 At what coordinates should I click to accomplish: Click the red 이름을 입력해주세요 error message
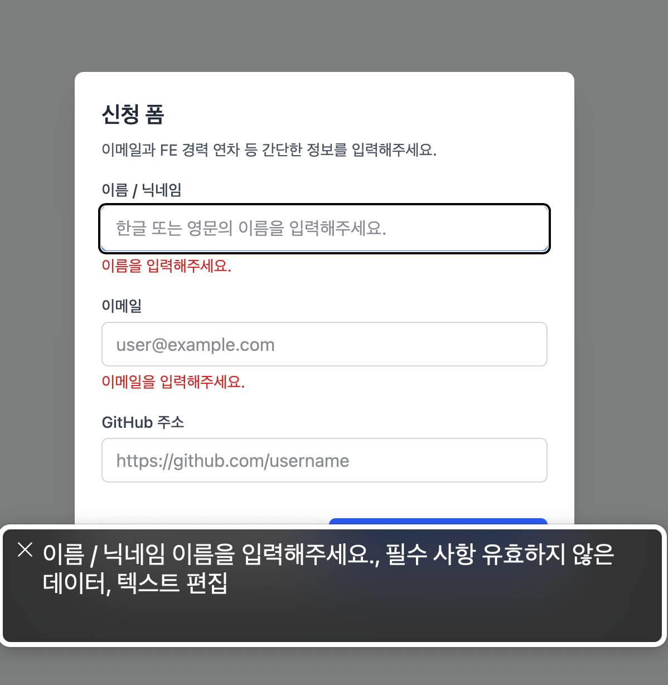(166, 266)
